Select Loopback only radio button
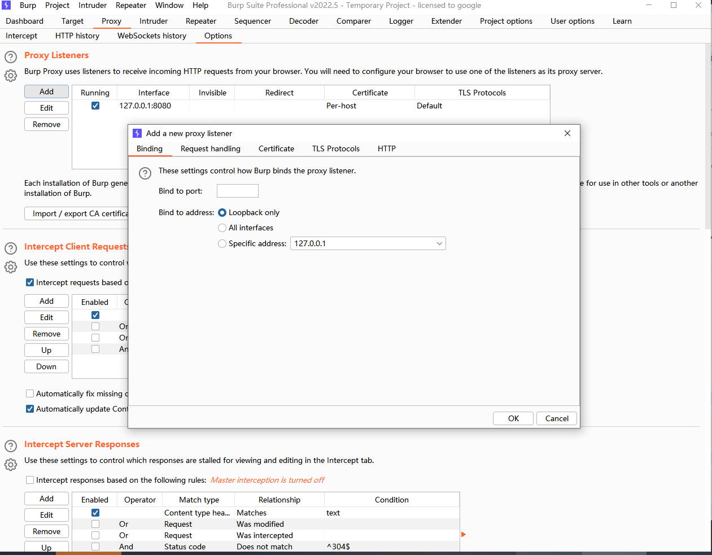712x555 pixels. 222,213
